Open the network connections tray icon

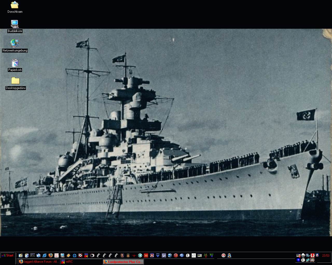coord(308,260)
